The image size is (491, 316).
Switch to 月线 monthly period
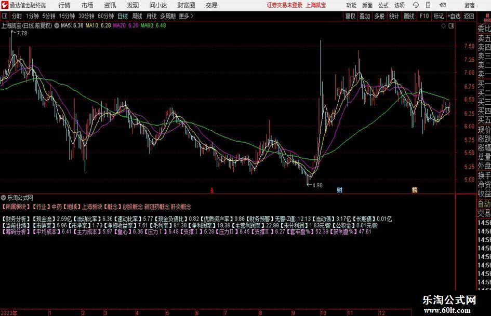click(152, 16)
